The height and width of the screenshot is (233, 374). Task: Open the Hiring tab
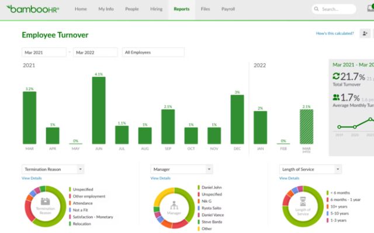pyautogui.click(x=156, y=9)
